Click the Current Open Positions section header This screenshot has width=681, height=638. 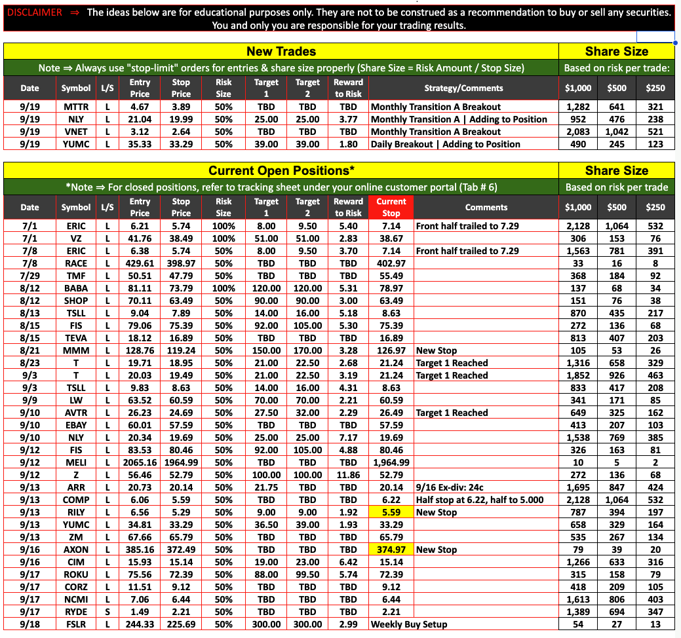281,170
